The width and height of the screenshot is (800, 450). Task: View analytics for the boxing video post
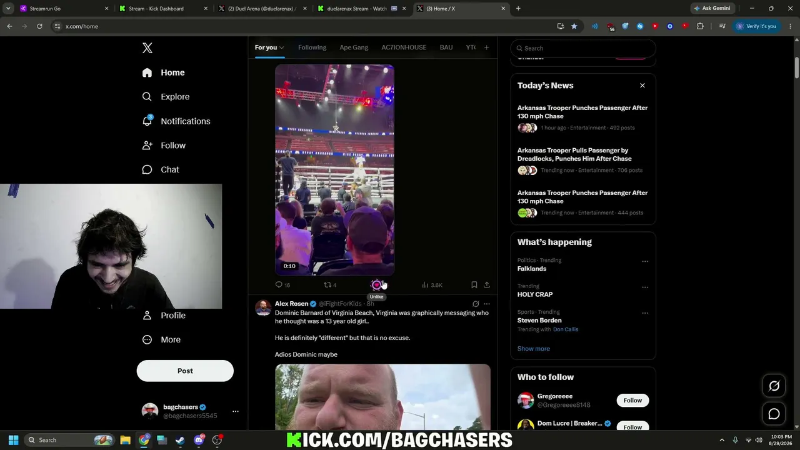[x=432, y=285]
